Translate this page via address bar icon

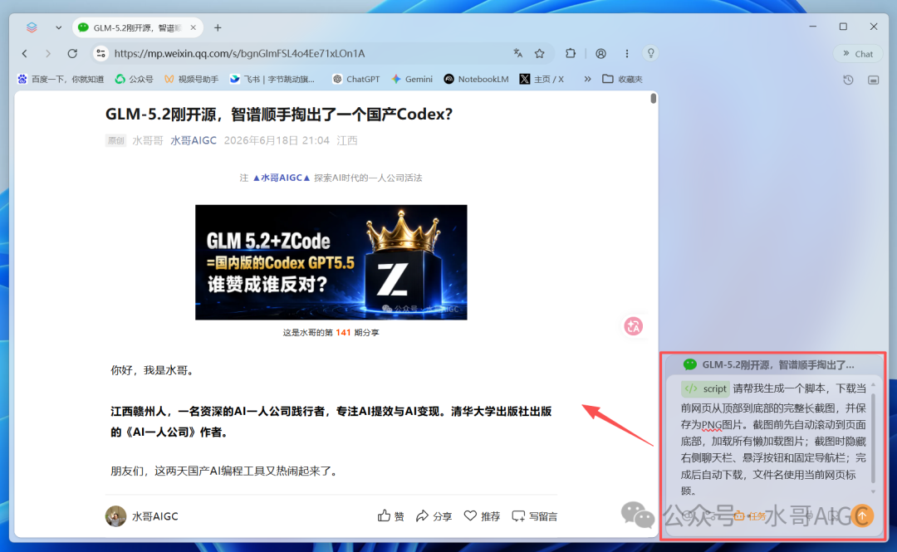(517, 53)
